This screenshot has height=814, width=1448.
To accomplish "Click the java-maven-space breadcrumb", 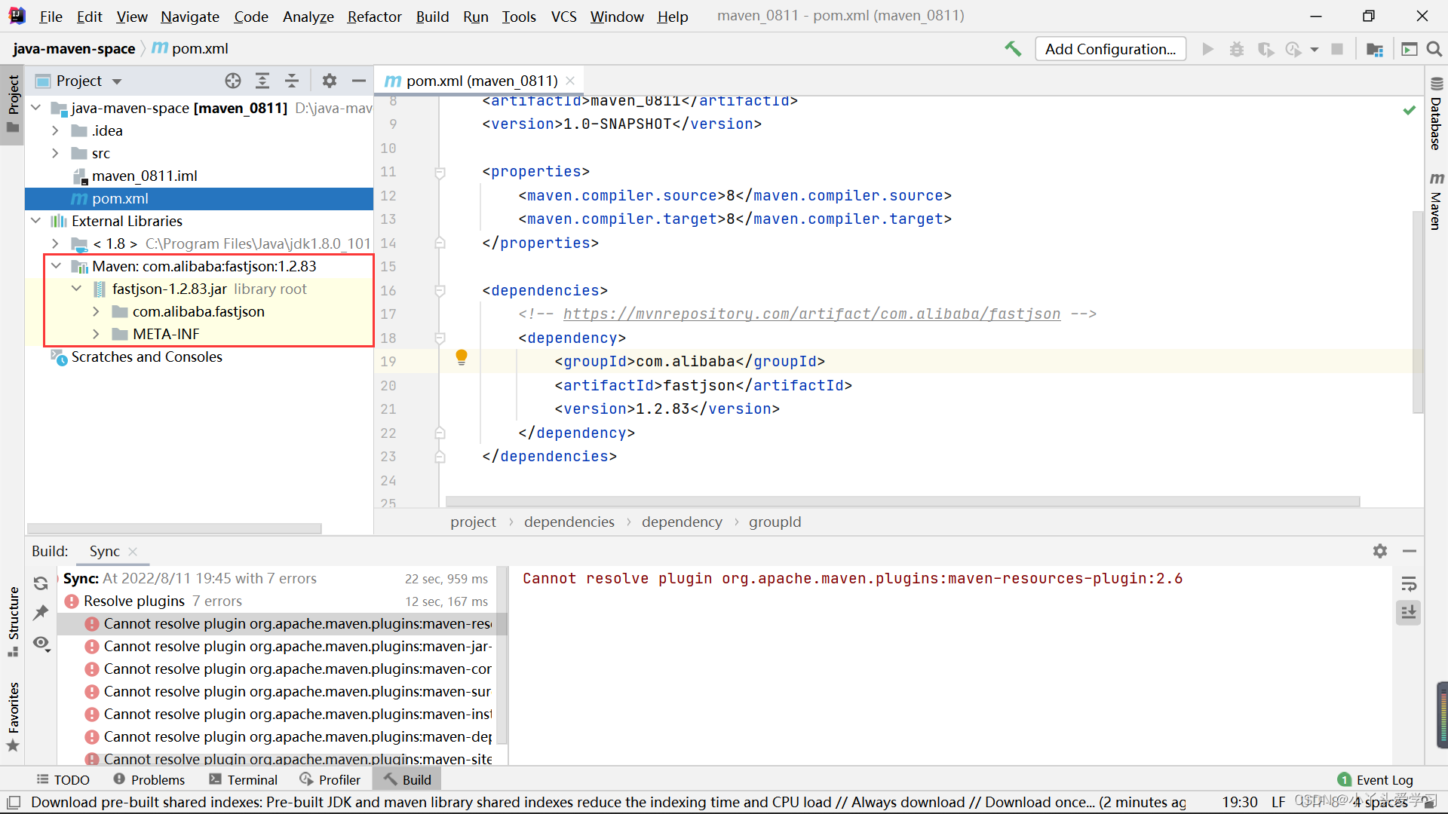I will [x=74, y=48].
